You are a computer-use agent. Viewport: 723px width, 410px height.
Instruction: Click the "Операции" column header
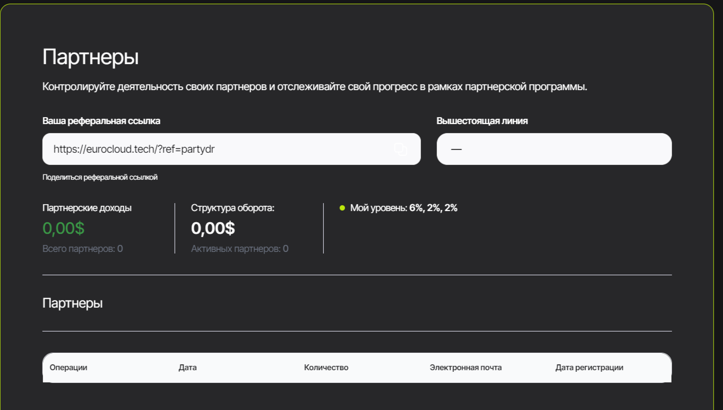click(x=68, y=368)
